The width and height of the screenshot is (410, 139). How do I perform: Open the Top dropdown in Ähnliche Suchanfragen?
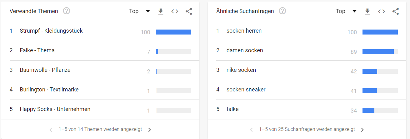click(346, 11)
